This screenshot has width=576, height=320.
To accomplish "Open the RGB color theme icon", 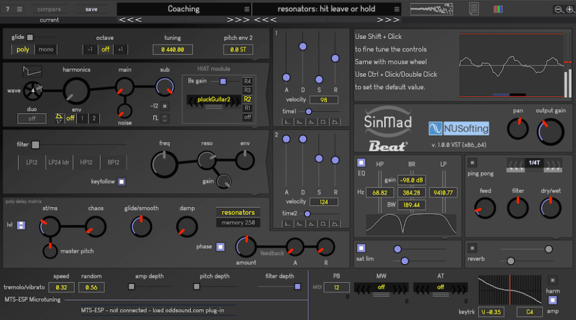I will pyautogui.click(x=498, y=9).
